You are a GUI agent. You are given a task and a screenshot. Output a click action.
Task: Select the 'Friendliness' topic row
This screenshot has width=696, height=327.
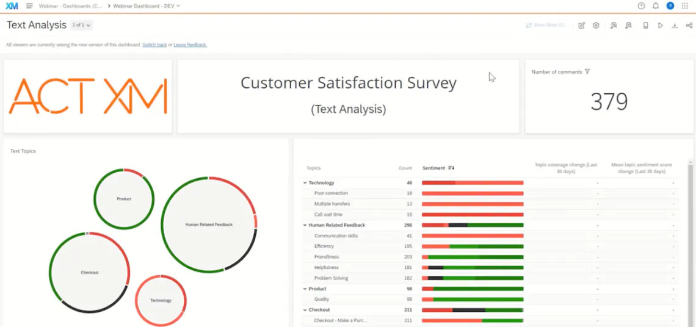(x=490, y=257)
